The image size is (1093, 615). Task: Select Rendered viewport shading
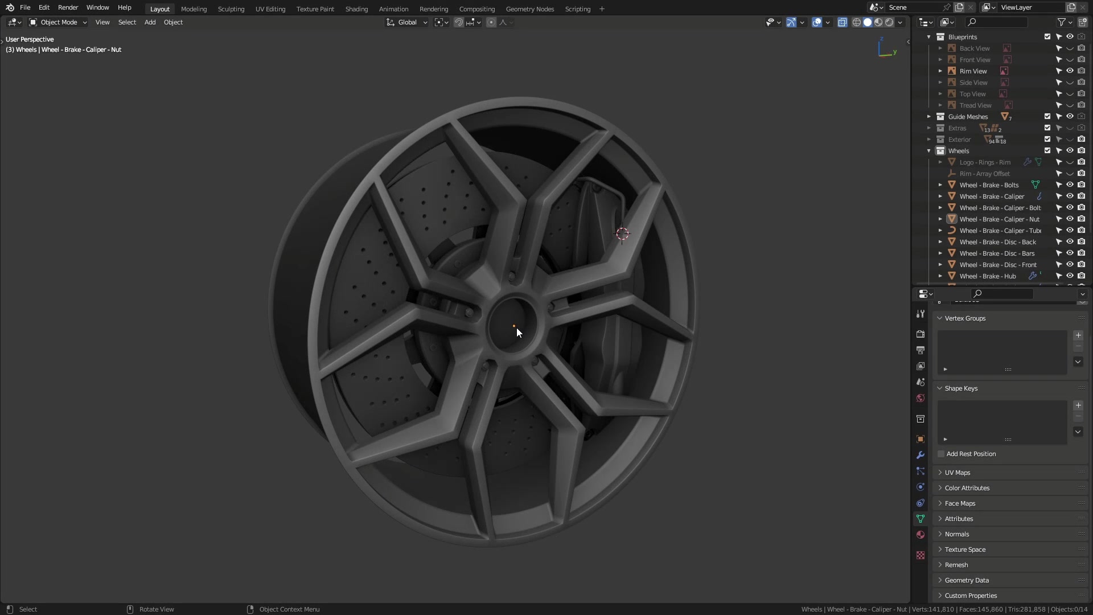tap(889, 22)
